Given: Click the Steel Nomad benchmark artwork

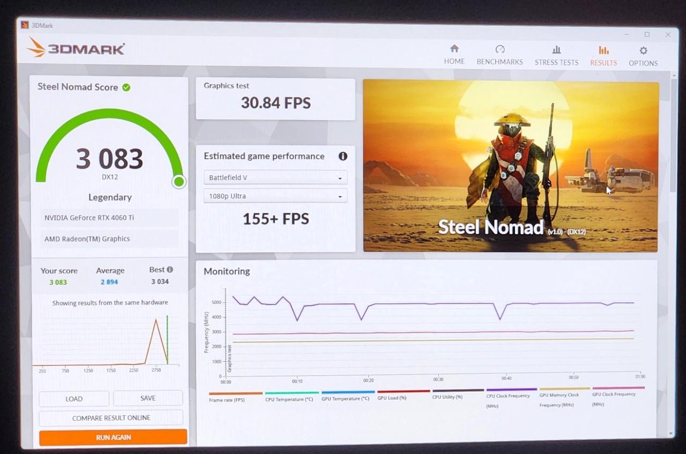Looking at the screenshot, I should pyautogui.click(x=511, y=166).
